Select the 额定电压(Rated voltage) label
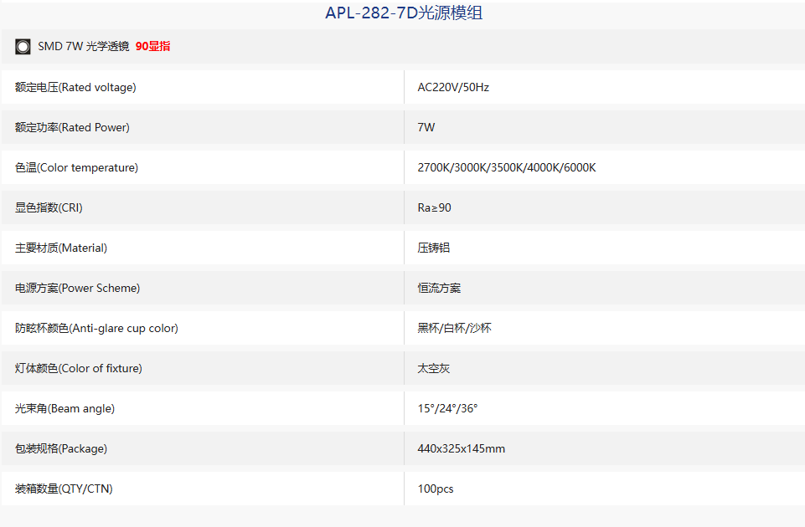805x527 pixels. (x=75, y=87)
